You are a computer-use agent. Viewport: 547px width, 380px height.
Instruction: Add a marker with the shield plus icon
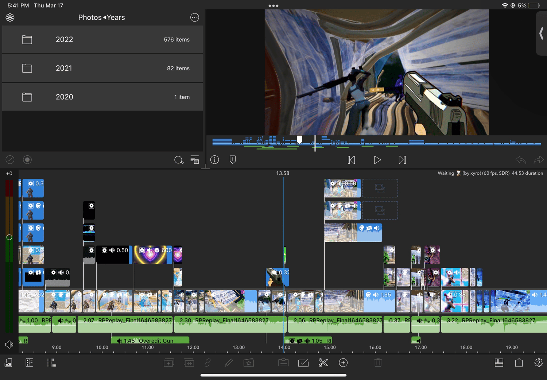tap(233, 160)
